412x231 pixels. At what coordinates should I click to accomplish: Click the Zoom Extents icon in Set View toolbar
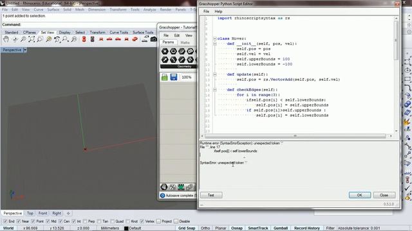(32, 39)
